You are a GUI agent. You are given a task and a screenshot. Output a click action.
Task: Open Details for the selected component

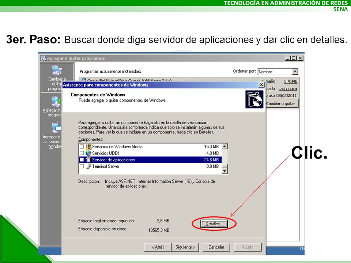214,224
